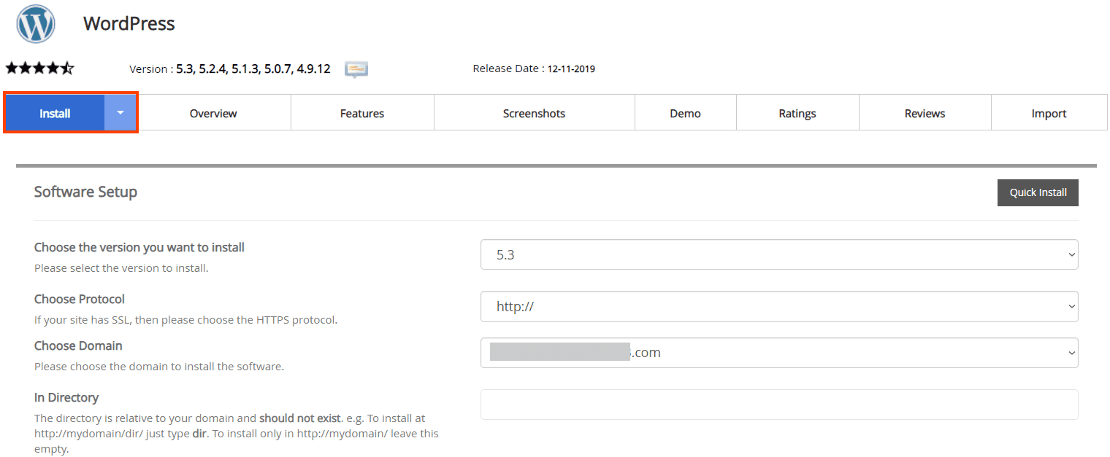Click the In Directory label

pos(66,397)
